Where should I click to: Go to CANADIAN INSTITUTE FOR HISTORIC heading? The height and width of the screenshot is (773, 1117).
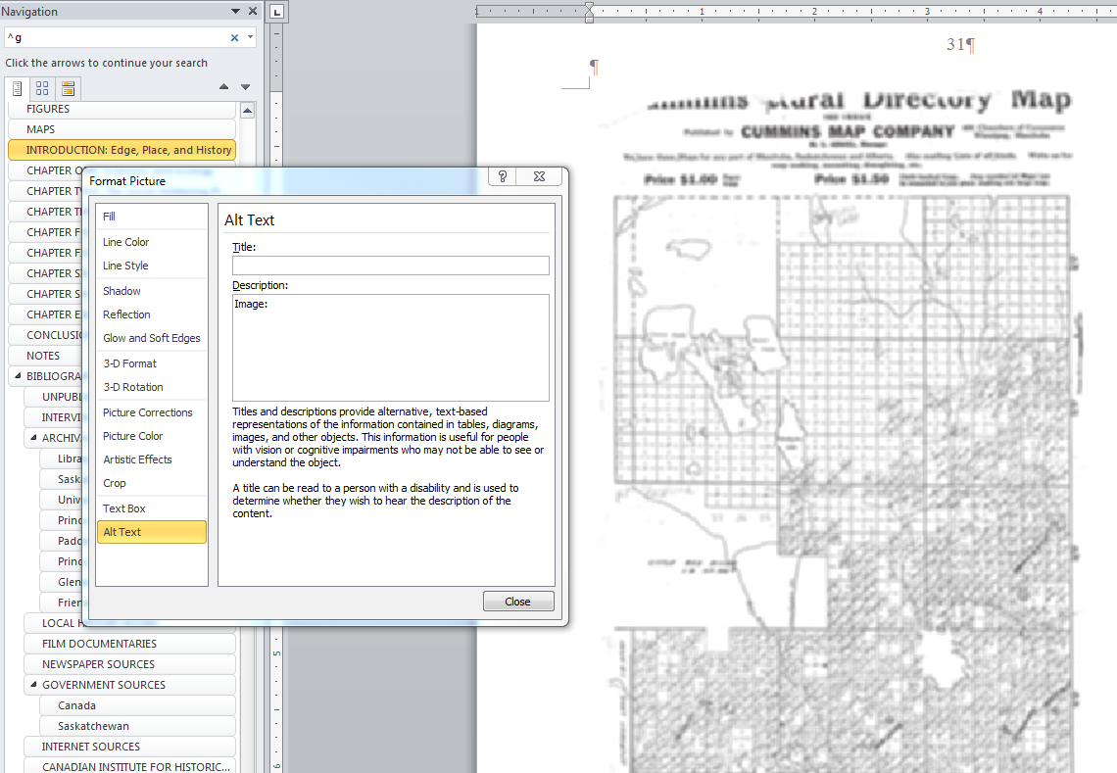(x=129, y=767)
